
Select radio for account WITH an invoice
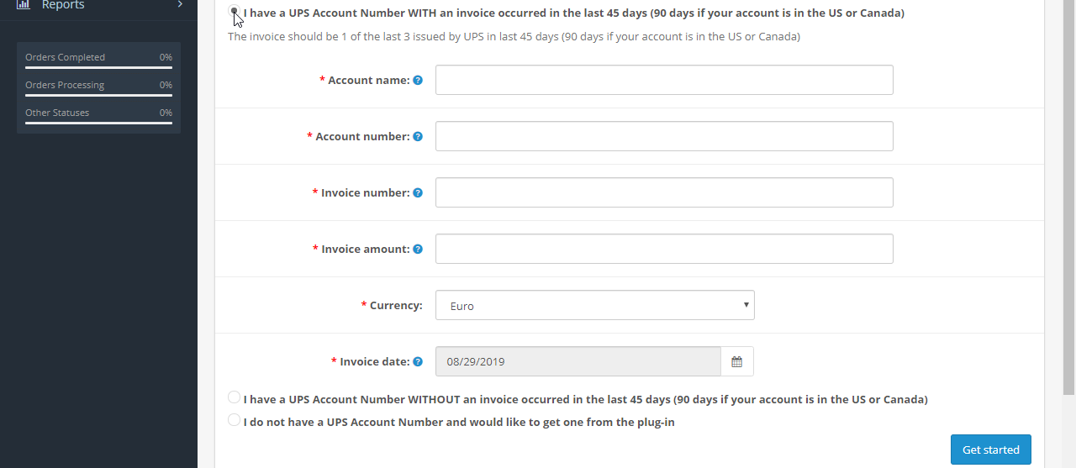tap(234, 12)
